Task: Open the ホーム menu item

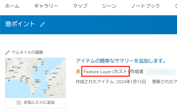Action: (x=12, y=6)
